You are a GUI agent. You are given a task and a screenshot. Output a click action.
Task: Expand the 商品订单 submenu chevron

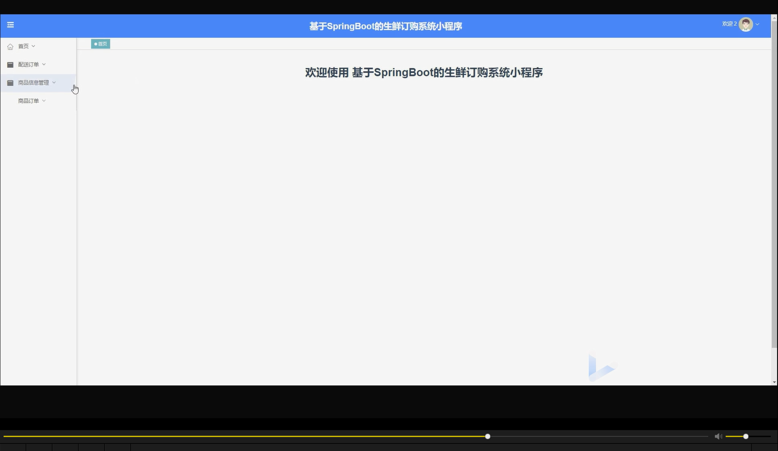(x=44, y=100)
